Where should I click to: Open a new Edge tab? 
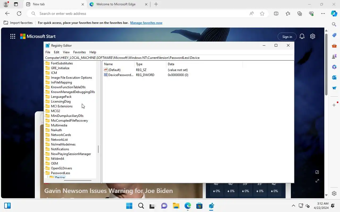156,4
